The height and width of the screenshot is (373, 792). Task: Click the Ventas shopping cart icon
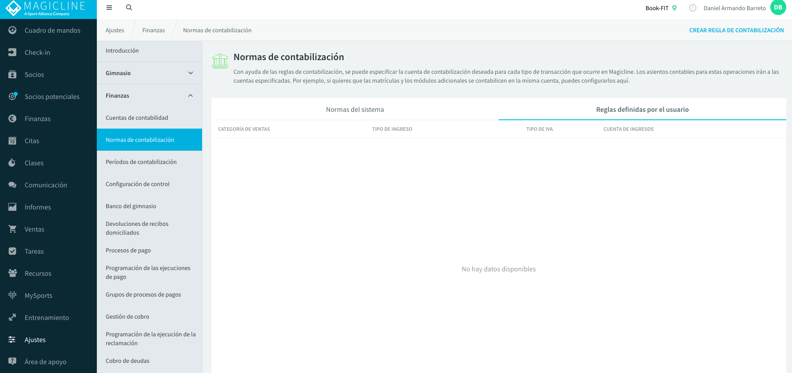point(12,229)
